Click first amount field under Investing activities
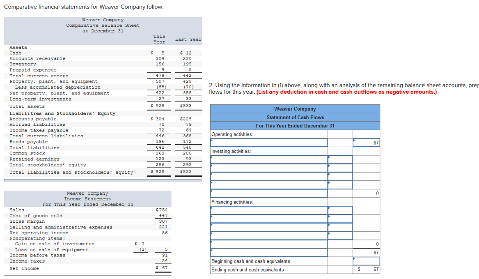Image resolution: width=479 pixels, height=279 pixels. click(340, 159)
